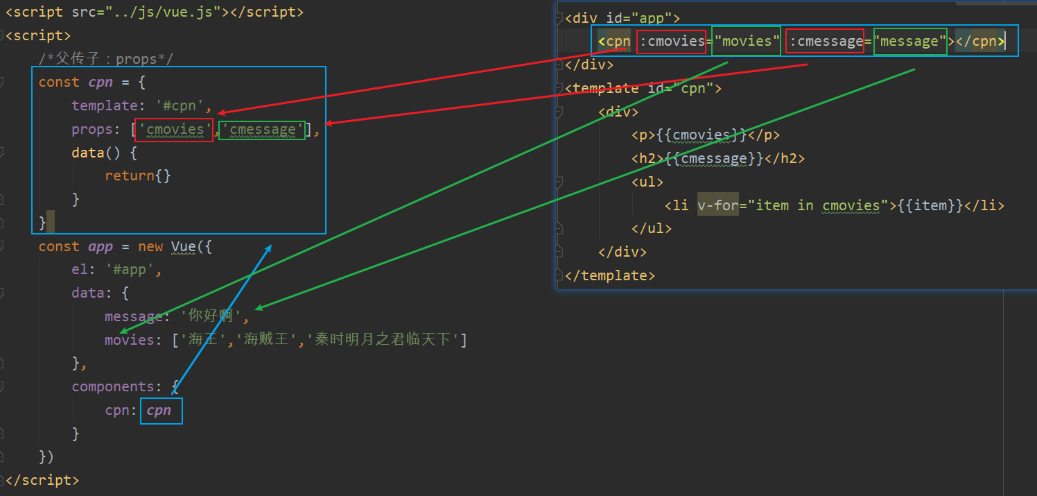
Task: Click ':cmessage' attribute on the cpn tag
Action: pos(826,42)
